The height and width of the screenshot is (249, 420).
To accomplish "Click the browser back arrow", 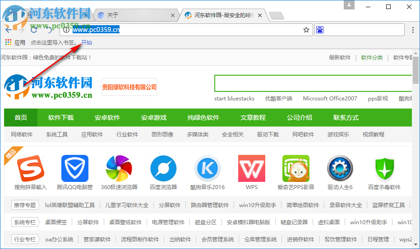I will click(9, 30).
